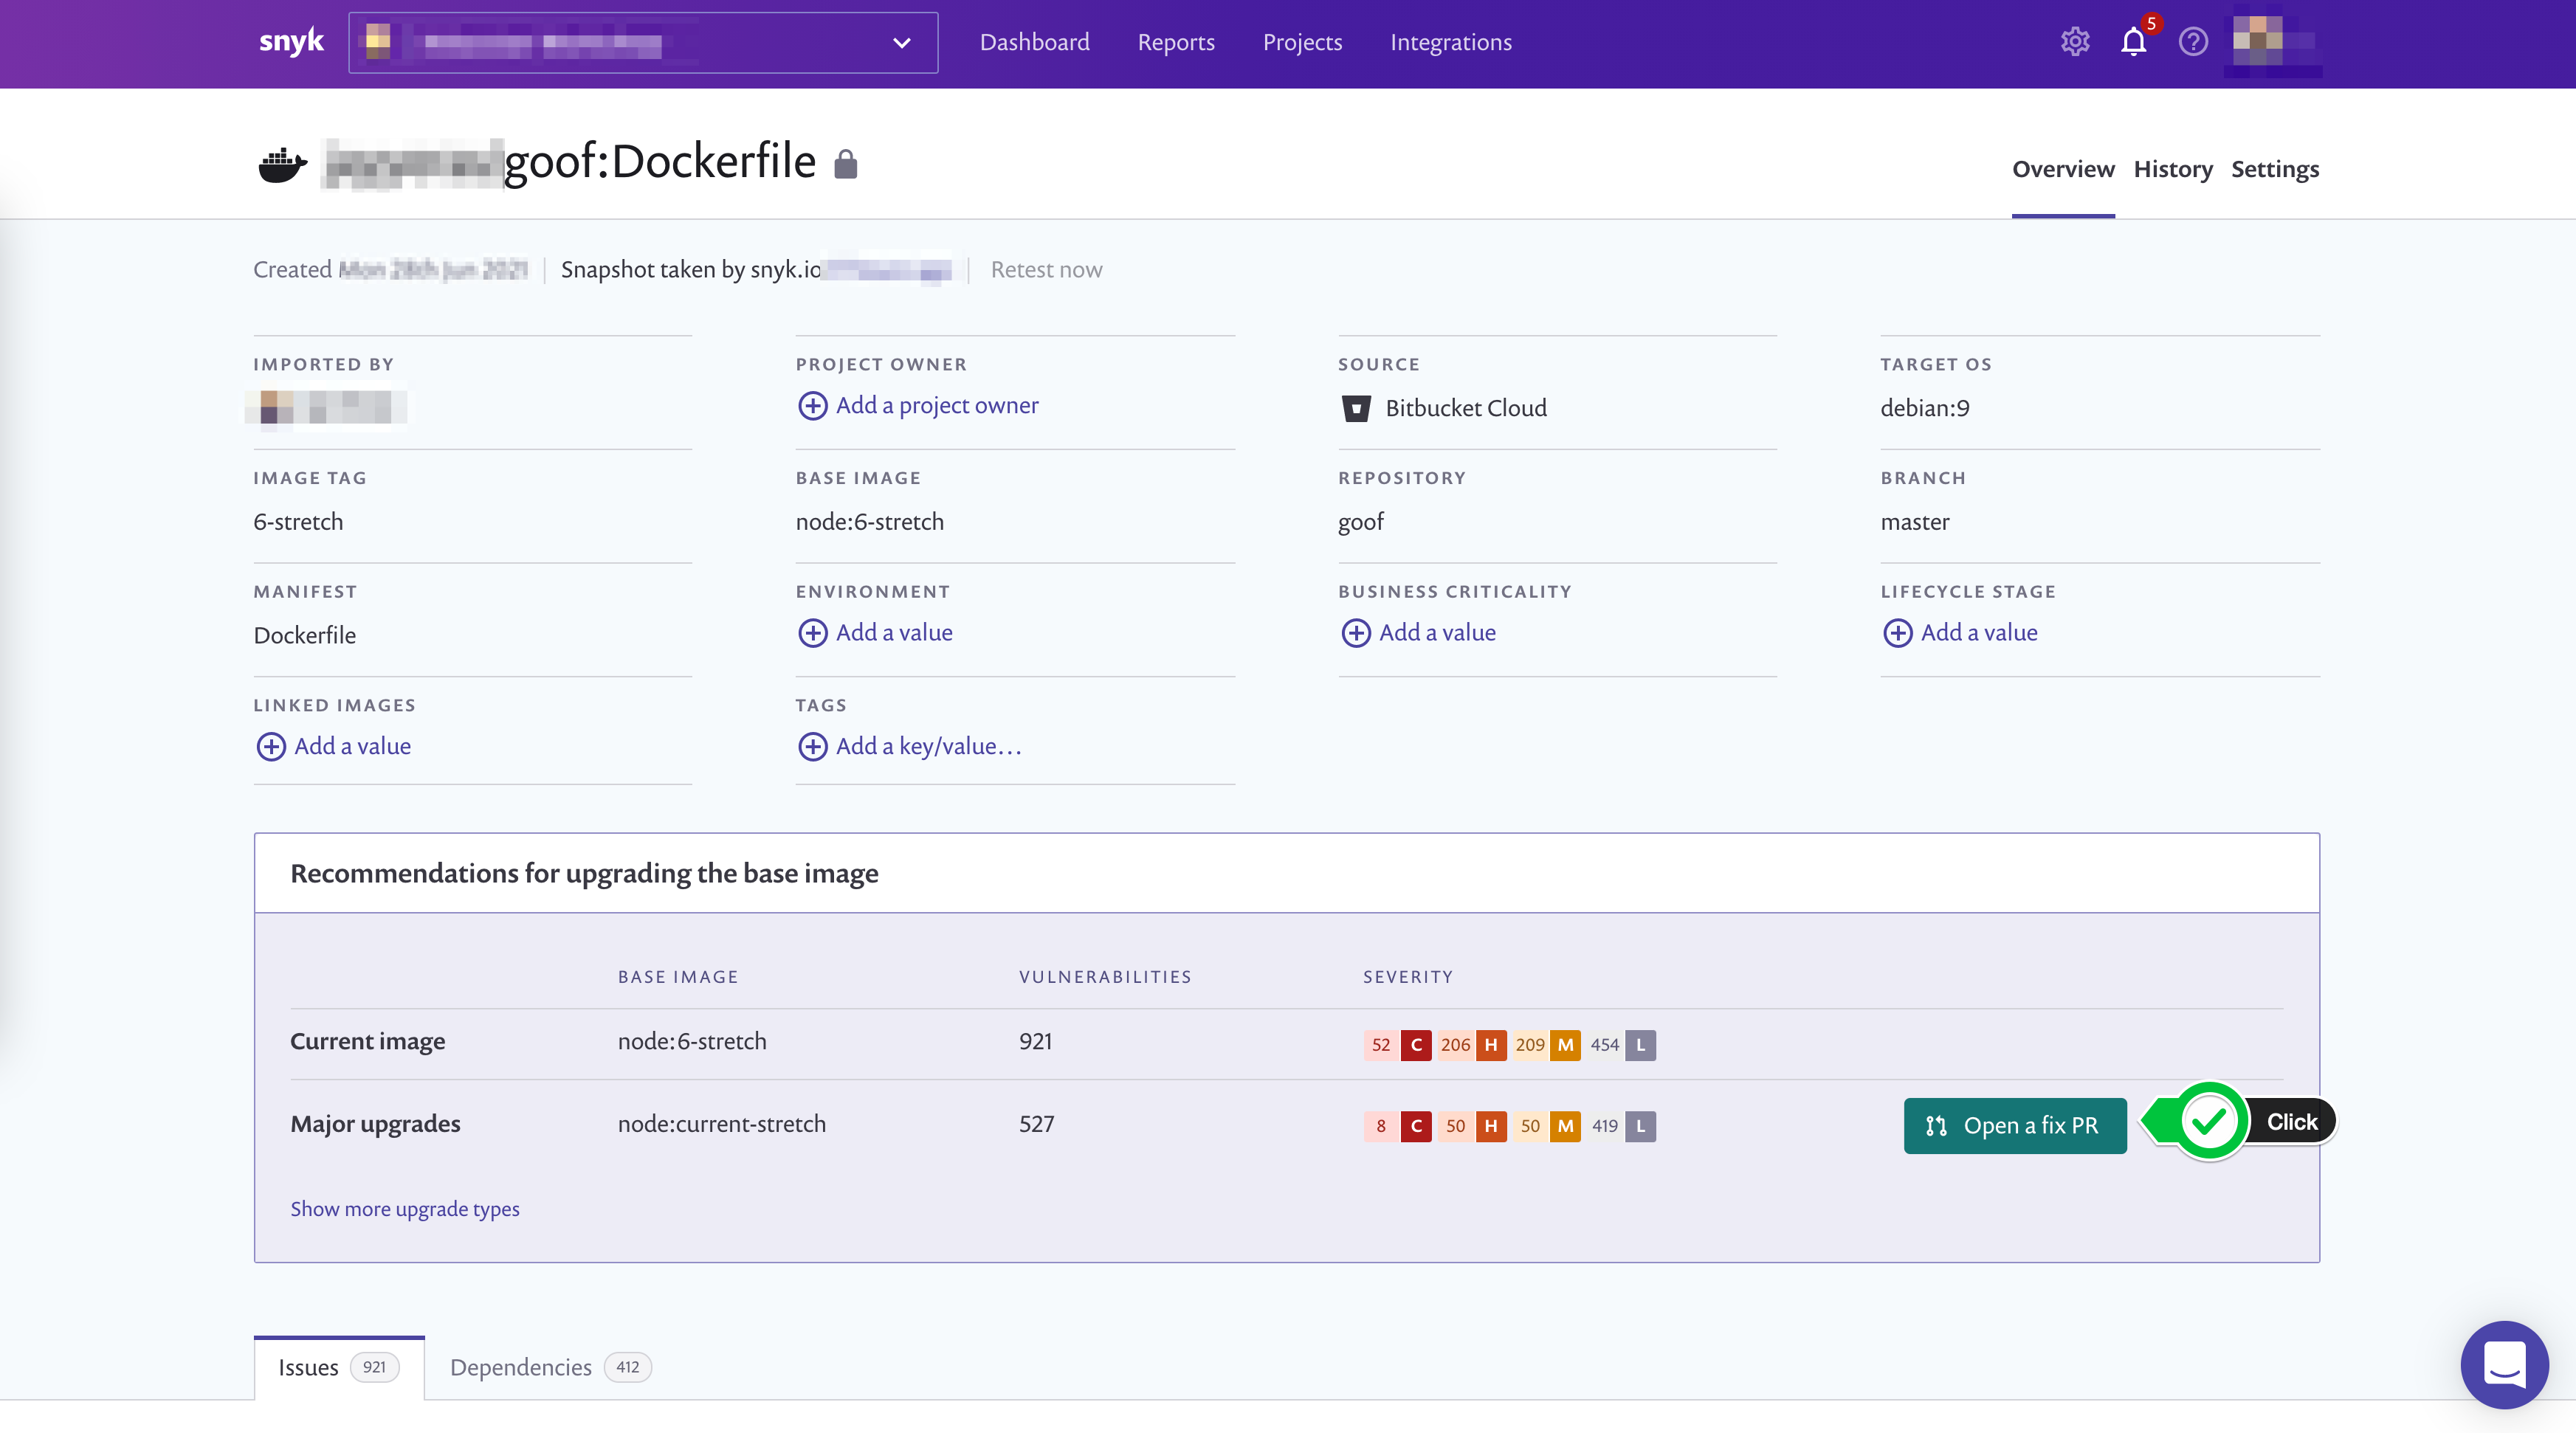Click Add a value under Environment
Viewport: 2576px width, 1433px height.
click(x=894, y=632)
